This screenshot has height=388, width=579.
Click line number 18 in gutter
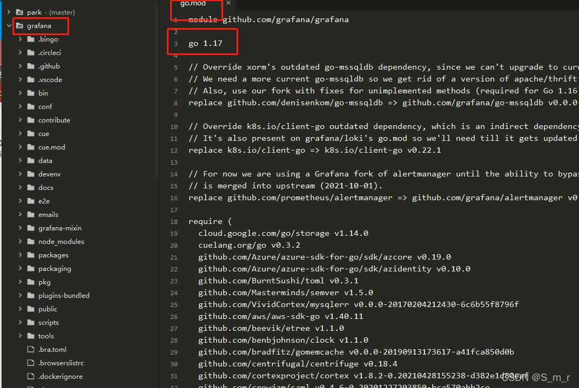pyautogui.click(x=174, y=222)
